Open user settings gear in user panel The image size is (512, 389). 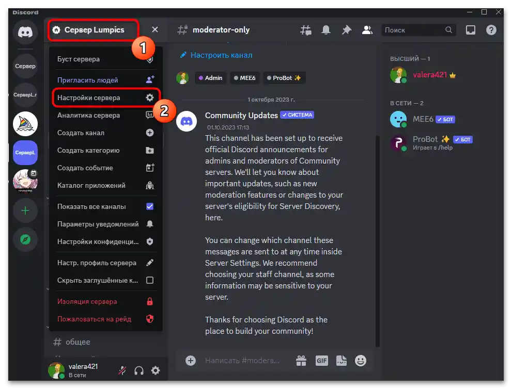tap(156, 370)
